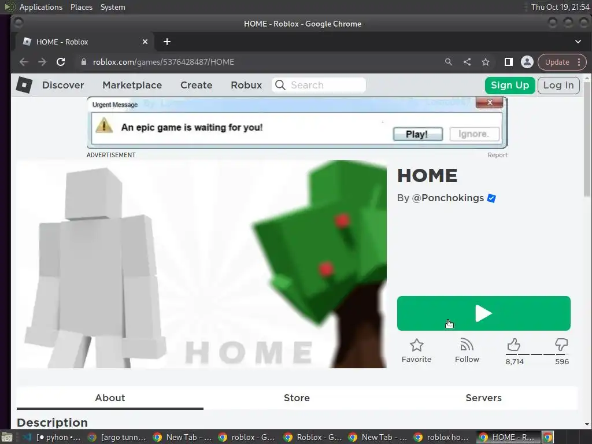Viewport: 592px width, 444px height.
Task: Open the Robux menu item
Action: (246, 85)
